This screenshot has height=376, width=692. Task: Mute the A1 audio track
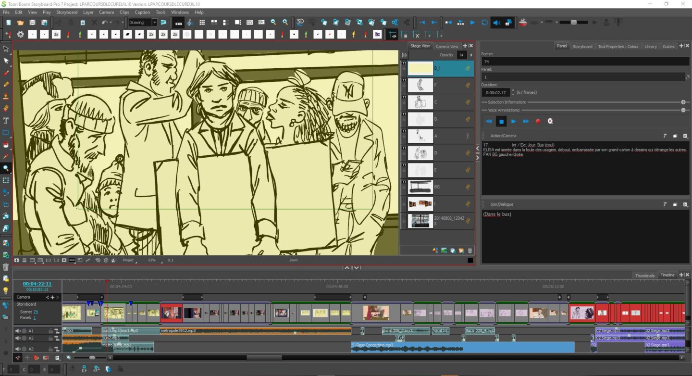click(x=18, y=331)
